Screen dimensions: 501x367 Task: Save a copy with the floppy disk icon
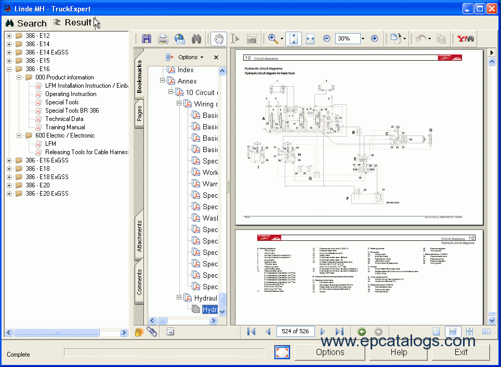(147, 39)
